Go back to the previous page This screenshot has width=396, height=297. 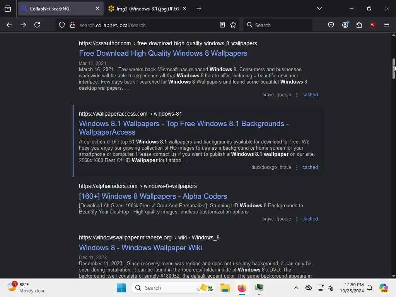9,25
